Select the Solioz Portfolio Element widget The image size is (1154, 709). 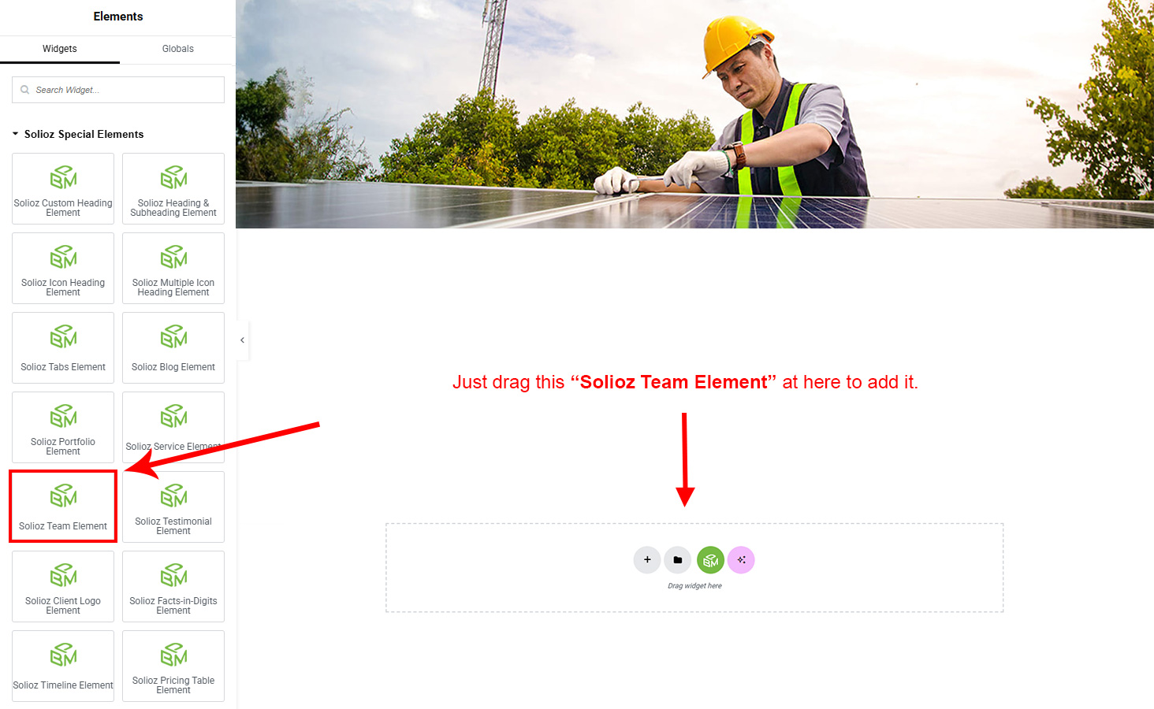coord(63,427)
